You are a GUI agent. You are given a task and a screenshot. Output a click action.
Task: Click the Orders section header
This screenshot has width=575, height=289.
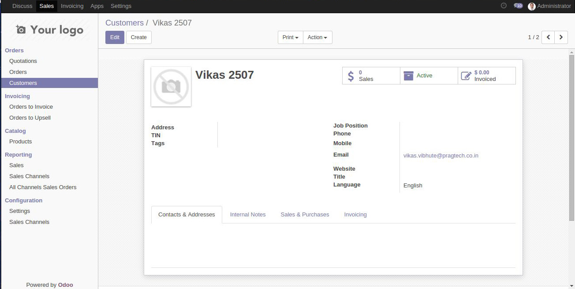tap(14, 51)
